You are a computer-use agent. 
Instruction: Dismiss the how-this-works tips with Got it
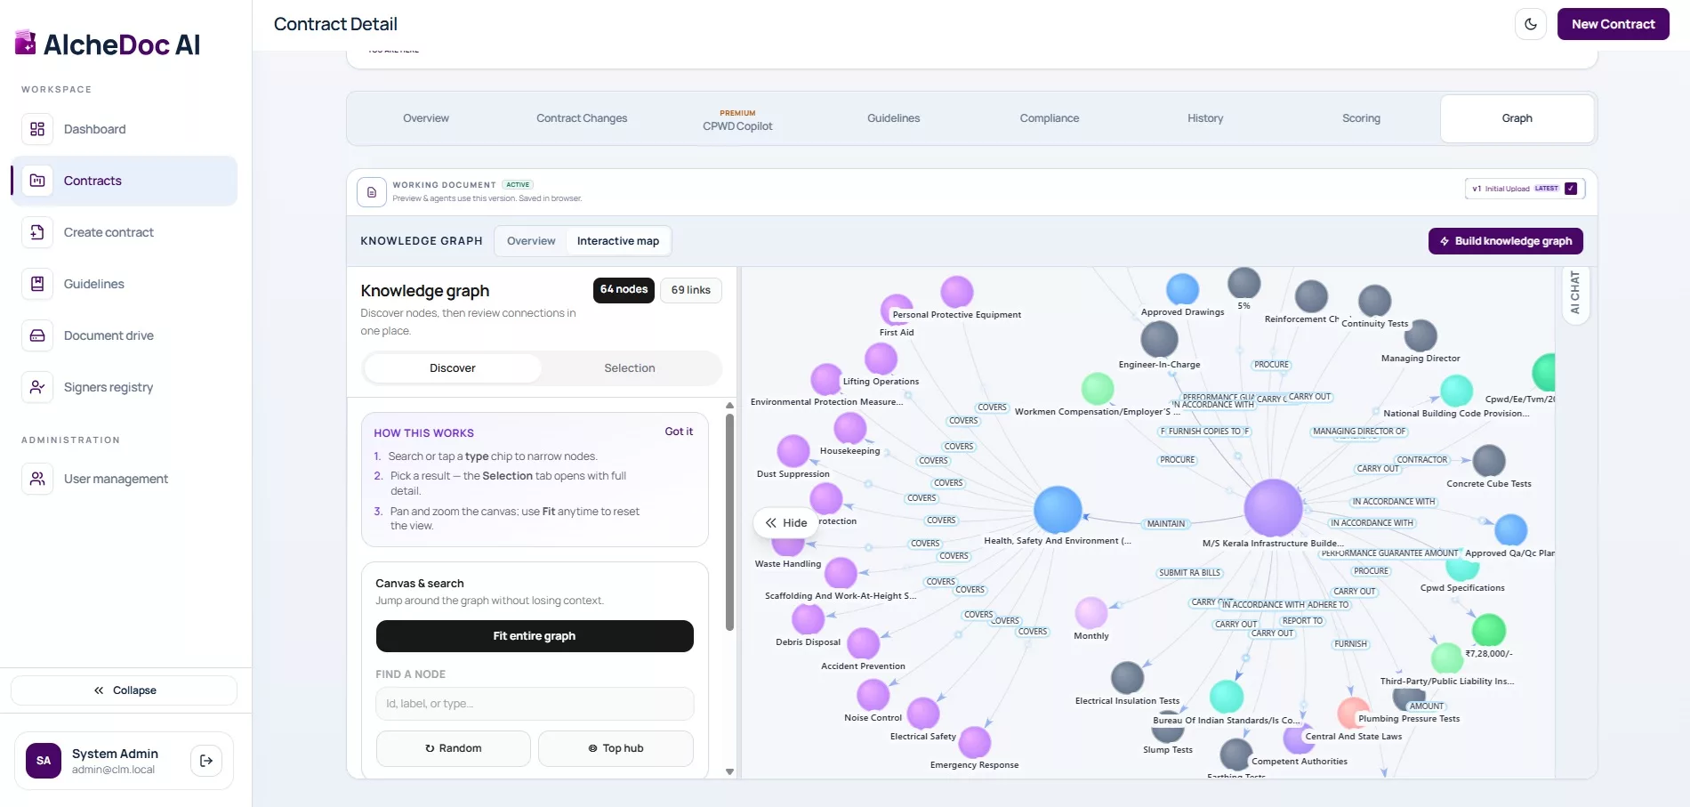pyautogui.click(x=679, y=432)
